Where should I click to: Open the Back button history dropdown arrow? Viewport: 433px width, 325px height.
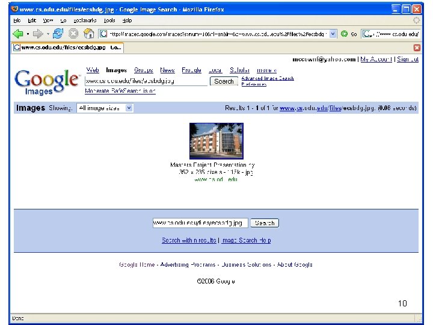(28, 34)
